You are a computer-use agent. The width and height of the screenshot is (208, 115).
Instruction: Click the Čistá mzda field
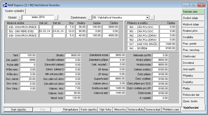click(x=160, y=93)
